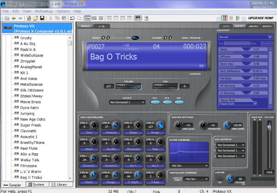Toggle the FX A send button
Viewport: 277px width, 193px height.
pos(155,102)
